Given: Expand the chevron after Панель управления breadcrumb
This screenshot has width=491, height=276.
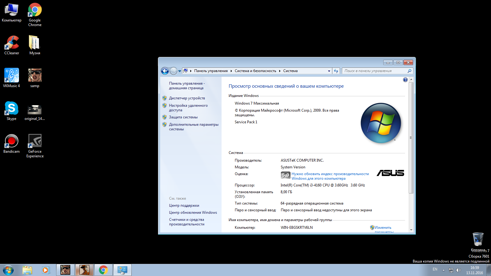Looking at the screenshot, I should click(x=231, y=71).
